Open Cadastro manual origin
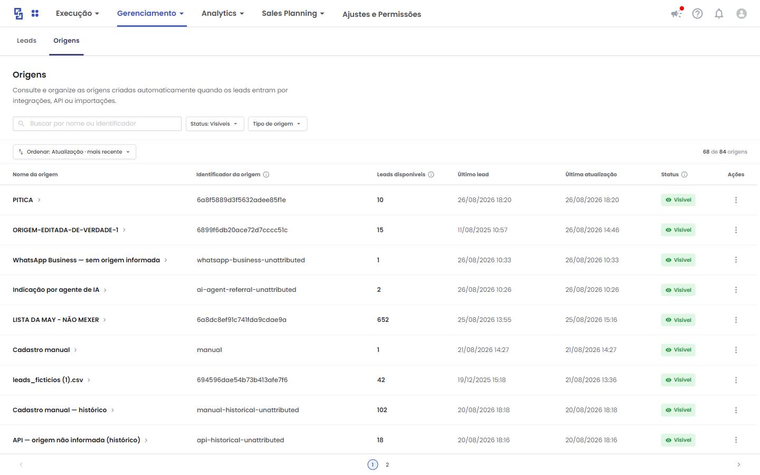Image resolution: width=760 pixels, height=475 pixels. point(41,350)
